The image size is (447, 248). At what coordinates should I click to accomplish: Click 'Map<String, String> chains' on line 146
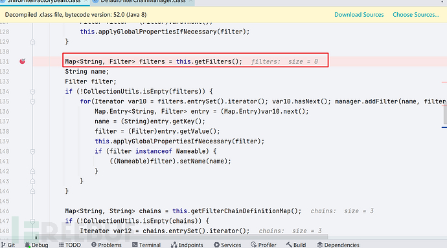(x=113, y=211)
